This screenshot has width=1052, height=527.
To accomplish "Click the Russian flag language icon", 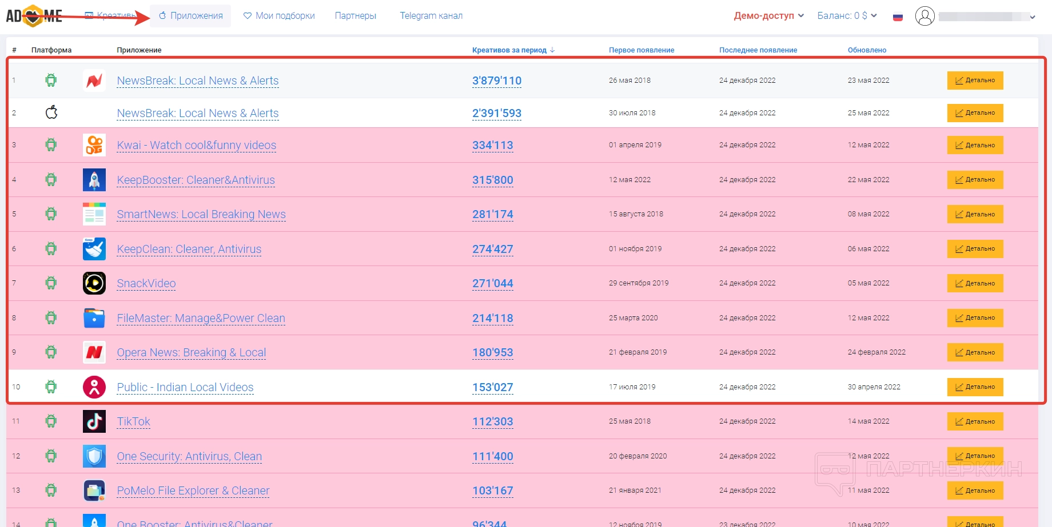I will 898,17.
